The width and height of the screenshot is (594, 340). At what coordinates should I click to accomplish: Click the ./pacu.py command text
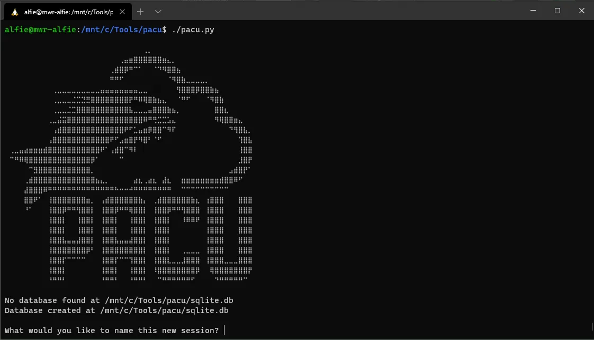pos(193,30)
